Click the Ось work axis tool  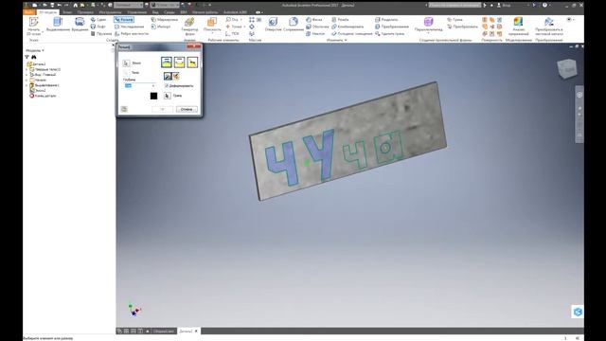pyautogui.click(x=232, y=19)
